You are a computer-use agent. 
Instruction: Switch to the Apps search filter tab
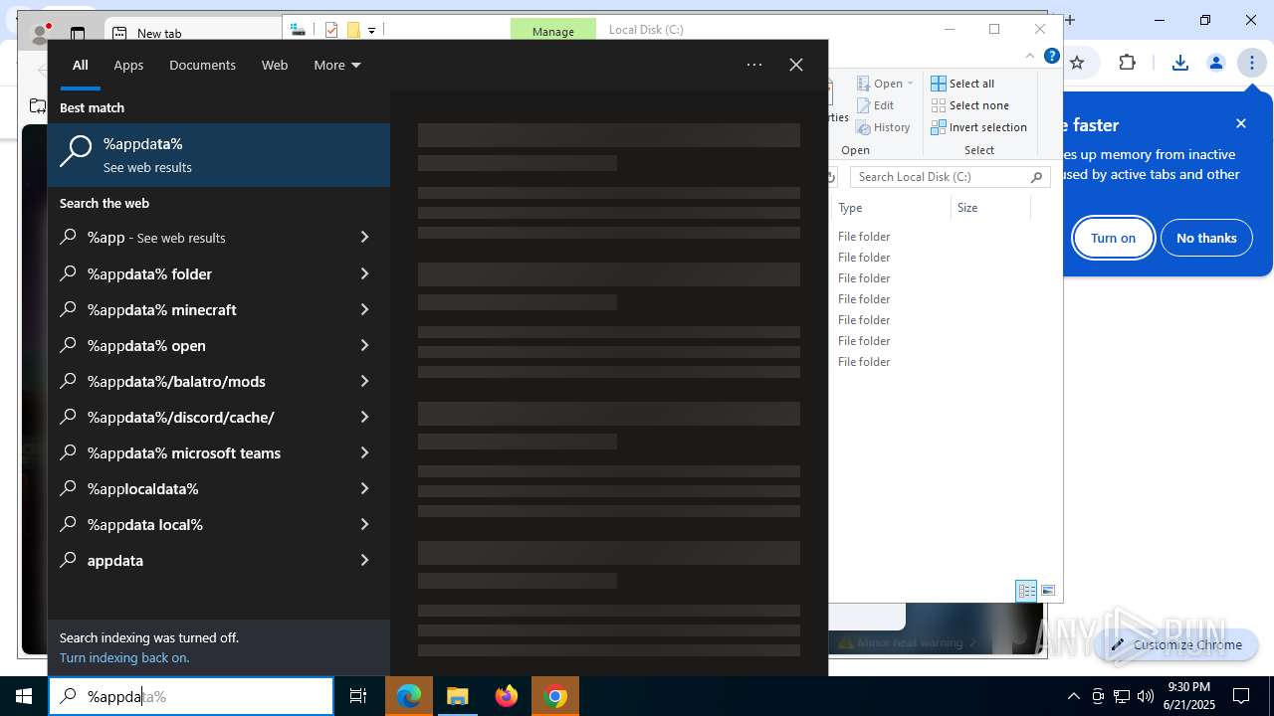click(128, 65)
